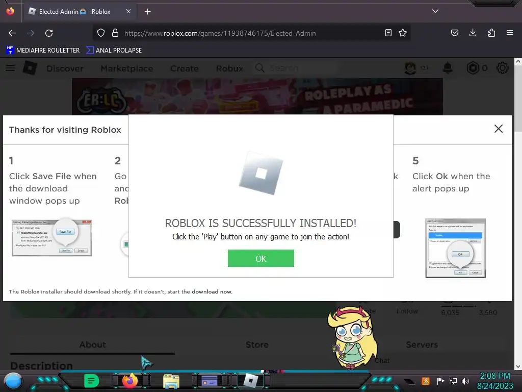Open the Robux menu item
The width and height of the screenshot is (522, 392).
(229, 68)
